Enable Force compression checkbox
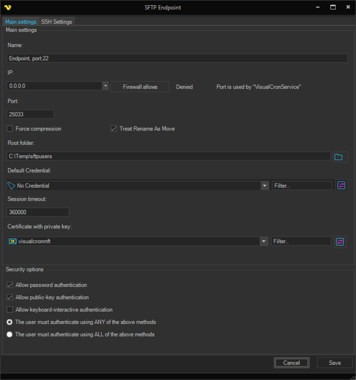Image resolution: width=356 pixels, height=380 pixels. (x=10, y=129)
